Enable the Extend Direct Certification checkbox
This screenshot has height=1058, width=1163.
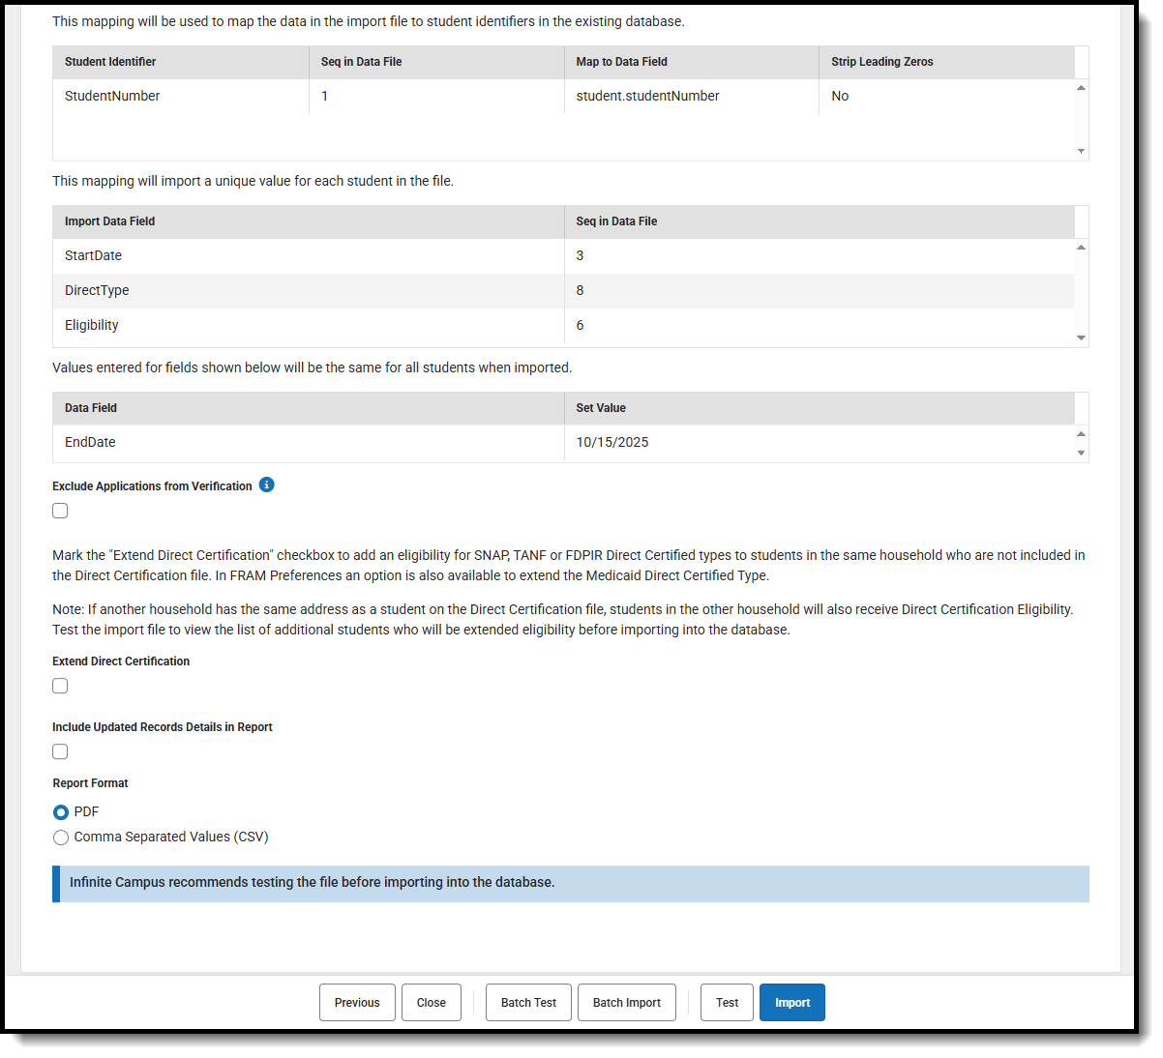point(60,686)
